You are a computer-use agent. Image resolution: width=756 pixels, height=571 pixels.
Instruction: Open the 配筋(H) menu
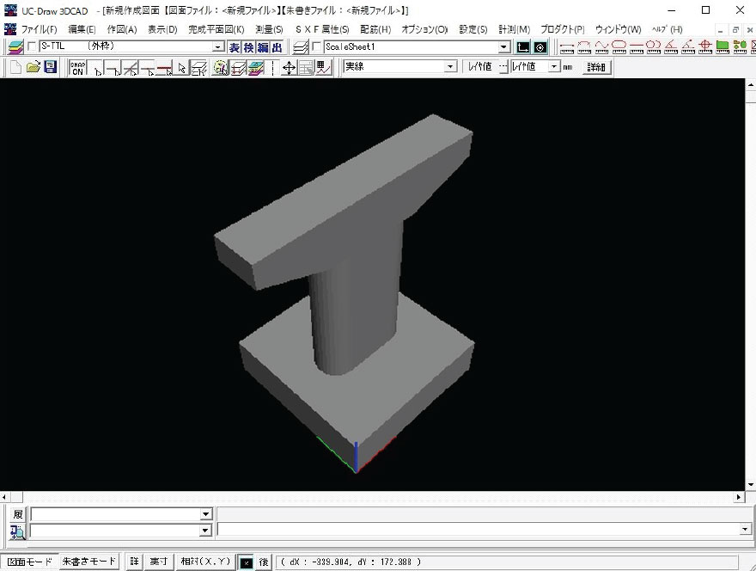click(375, 29)
